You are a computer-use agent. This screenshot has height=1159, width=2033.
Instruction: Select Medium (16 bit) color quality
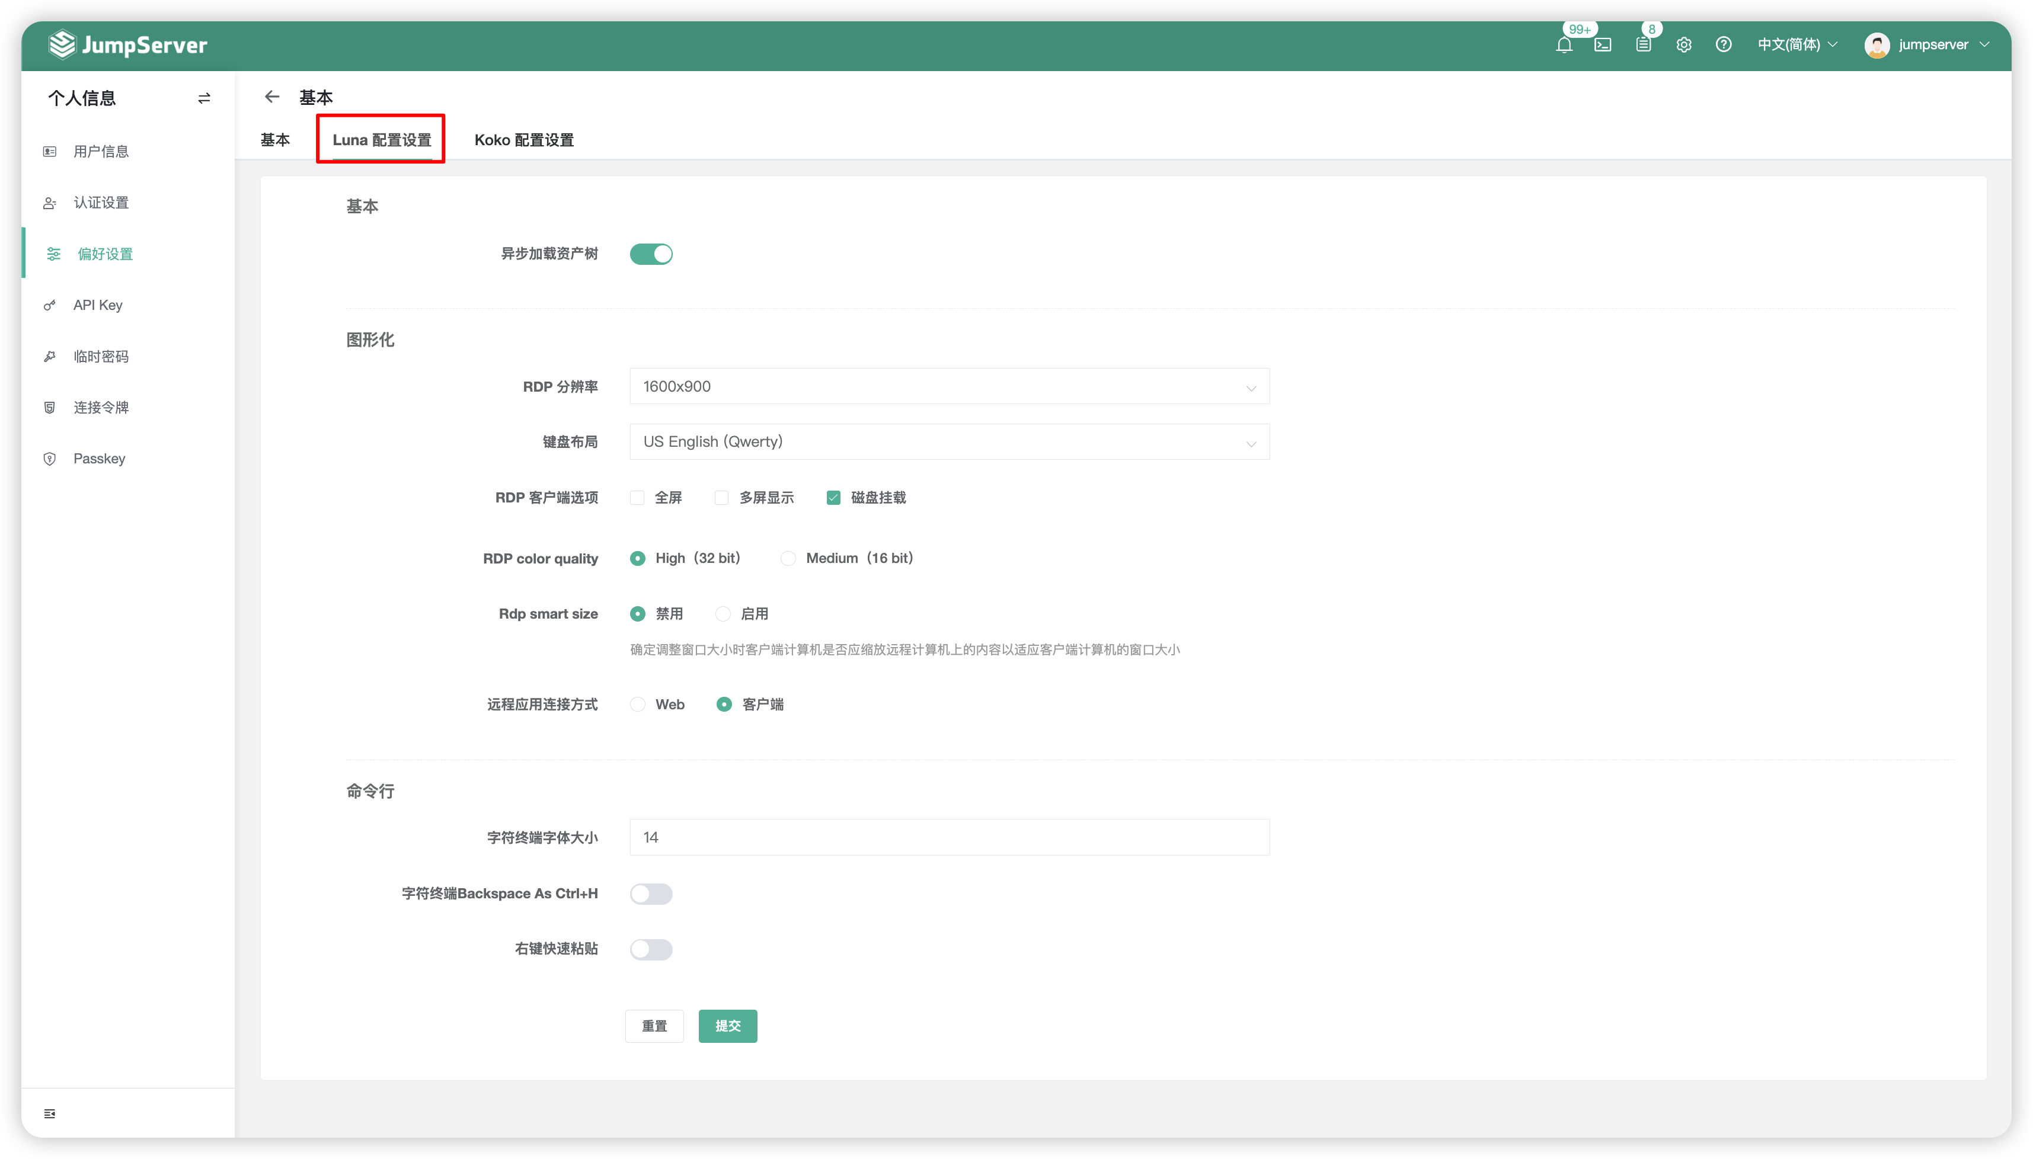787,559
